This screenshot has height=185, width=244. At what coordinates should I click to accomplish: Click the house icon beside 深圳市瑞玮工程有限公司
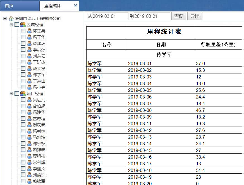pos(11,18)
